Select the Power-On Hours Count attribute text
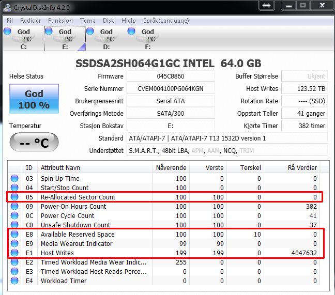This screenshot has width=335, height=295. tap(73, 207)
